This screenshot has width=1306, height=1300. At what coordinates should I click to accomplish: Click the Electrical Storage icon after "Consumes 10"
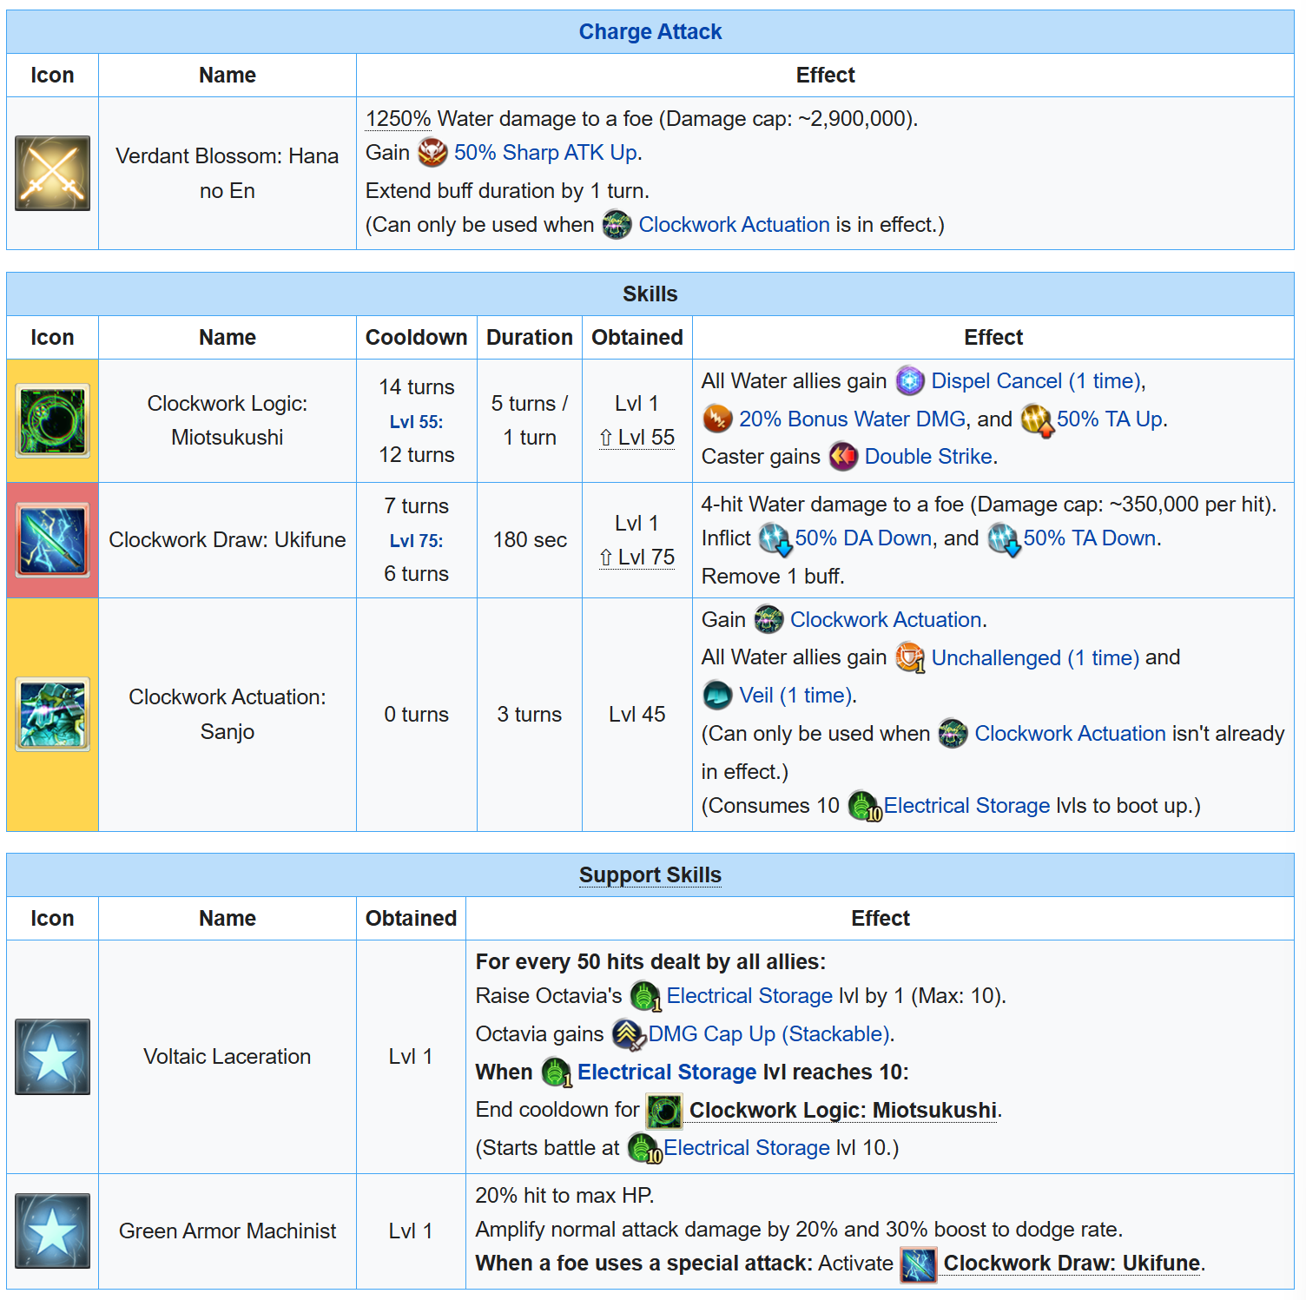[x=864, y=807]
